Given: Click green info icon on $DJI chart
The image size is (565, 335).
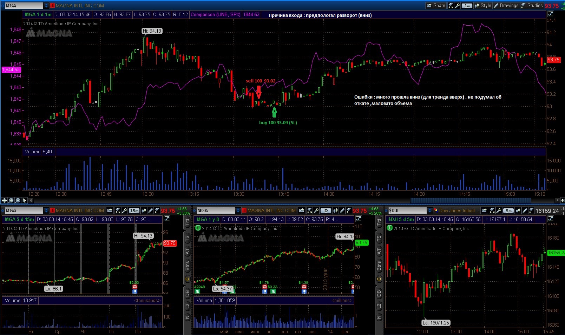Looking at the screenshot, I should [389, 228].
